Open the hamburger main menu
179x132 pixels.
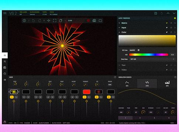(x=5, y=13)
